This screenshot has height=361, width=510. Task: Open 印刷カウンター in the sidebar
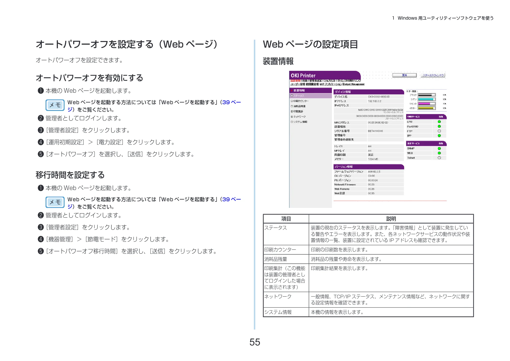(x=301, y=101)
